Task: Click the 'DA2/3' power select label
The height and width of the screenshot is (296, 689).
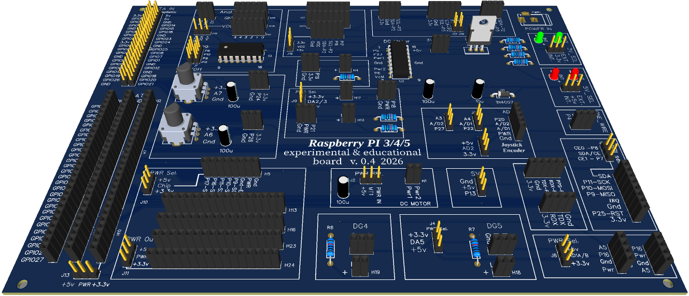Action: click(317, 102)
